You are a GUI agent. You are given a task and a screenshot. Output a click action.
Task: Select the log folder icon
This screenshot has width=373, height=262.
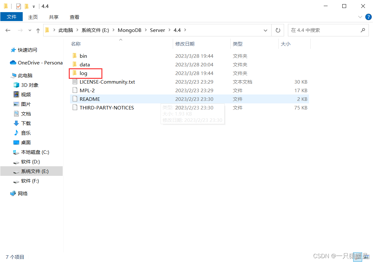point(75,73)
